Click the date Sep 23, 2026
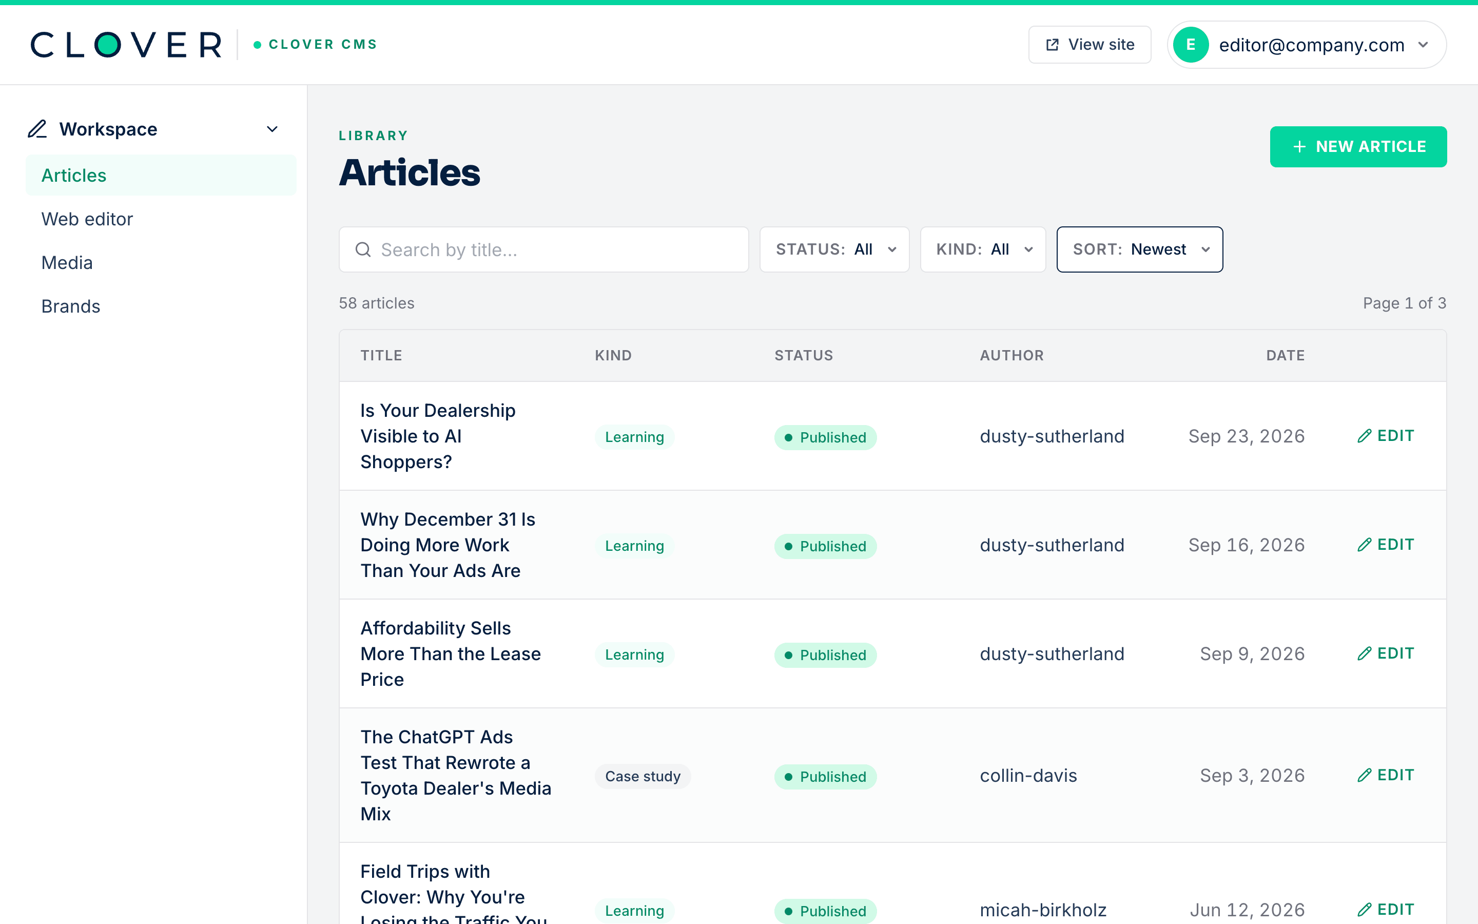1478x924 pixels. (1246, 436)
